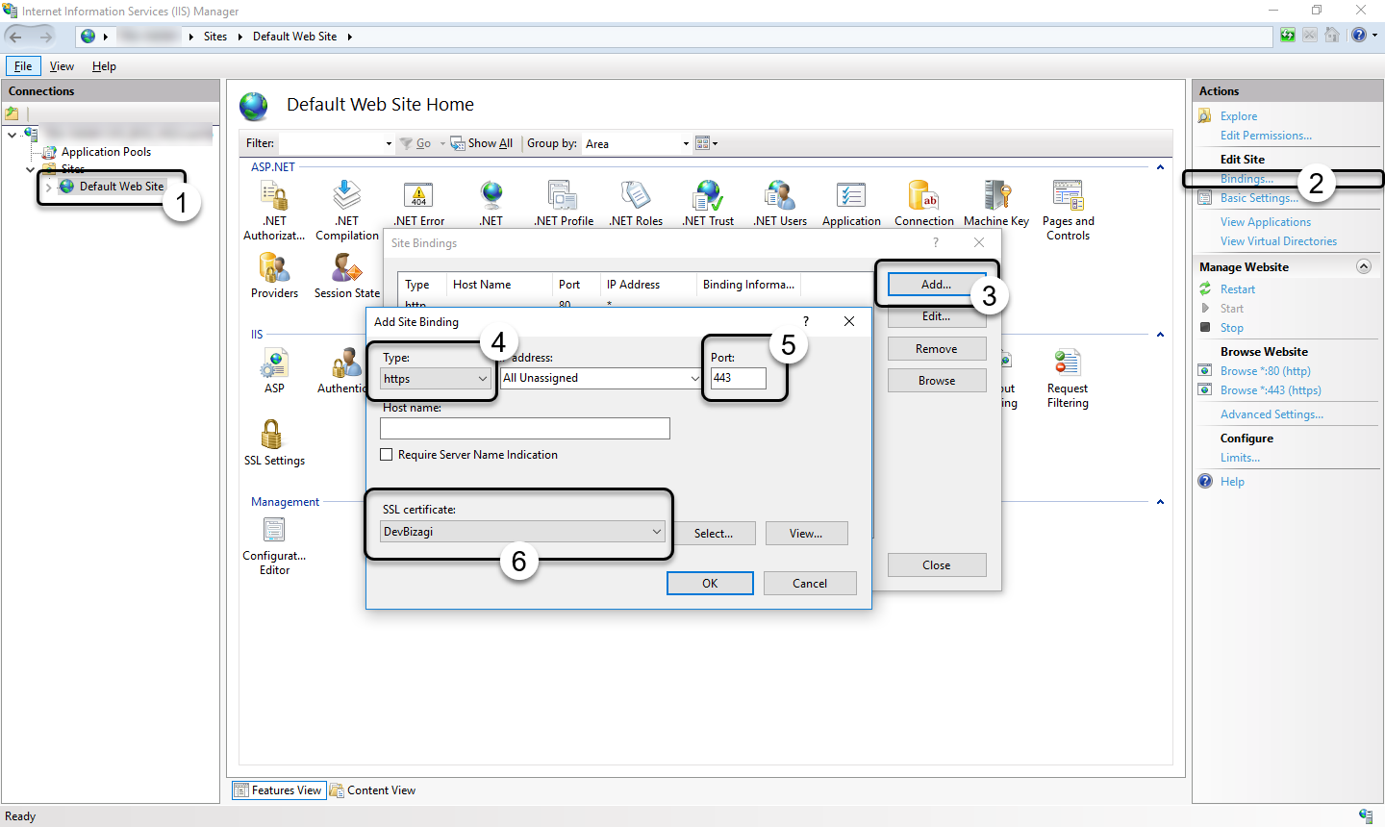This screenshot has width=1385, height=827.
Task: Click Edit... in Site Bindings dialog
Action: (x=937, y=316)
